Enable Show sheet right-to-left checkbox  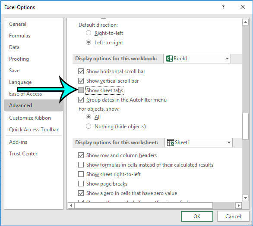click(x=81, y=174)
